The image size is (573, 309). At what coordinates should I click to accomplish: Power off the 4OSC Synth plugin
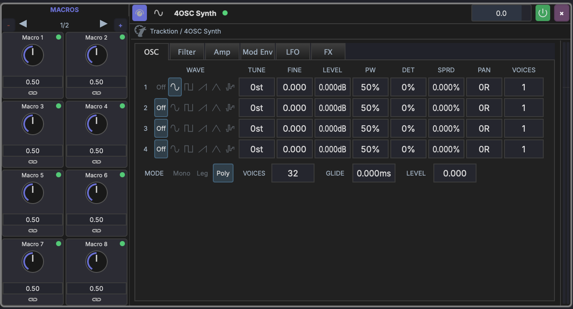point(542,13)
